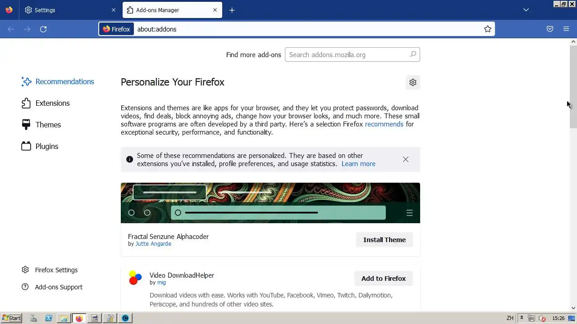The height and width of the screenshot is (324, 577).
Task: Open Jutte Angarde author link
Action: coord(153,244)
